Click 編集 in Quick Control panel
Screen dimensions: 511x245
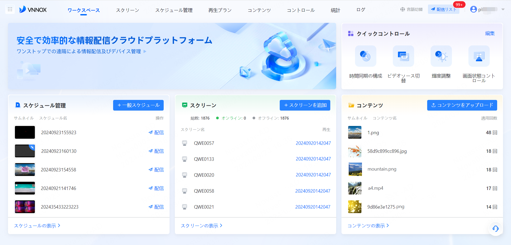[x=490, y=33]
